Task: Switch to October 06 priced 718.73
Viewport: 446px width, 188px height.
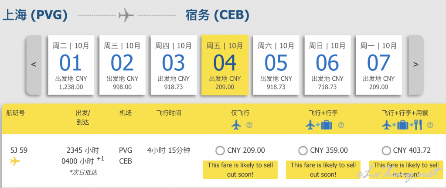Action: pyautogui.click(x=327, y=65)
